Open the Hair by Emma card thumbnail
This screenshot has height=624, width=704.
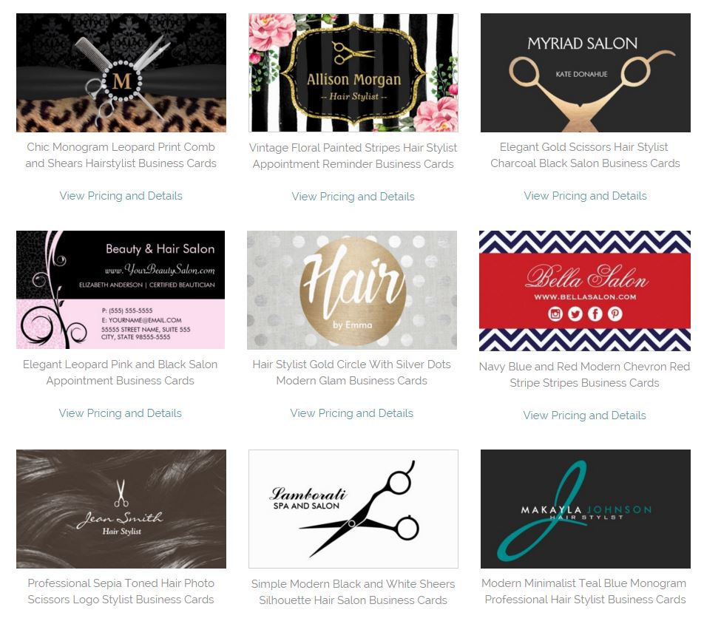pyautogui.click(x=352, y=290)
